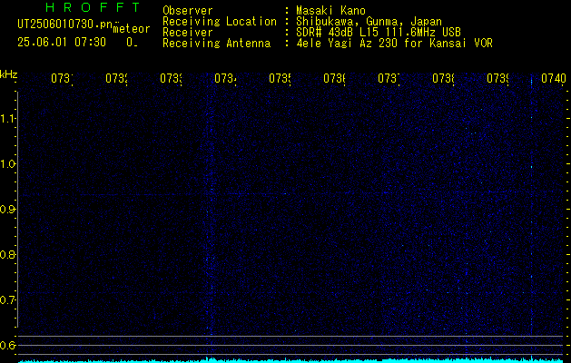571x363 pixels.
Task: Click the 0.7 kHz axis label
Action: (x=7, y=299)
